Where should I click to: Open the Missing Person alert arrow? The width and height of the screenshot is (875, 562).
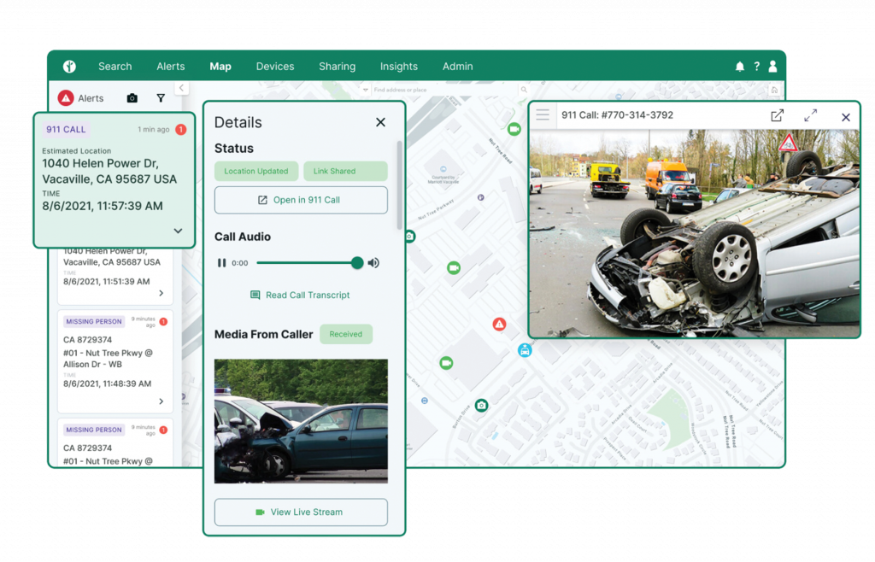pyautogui.click(x=161, y=401)
